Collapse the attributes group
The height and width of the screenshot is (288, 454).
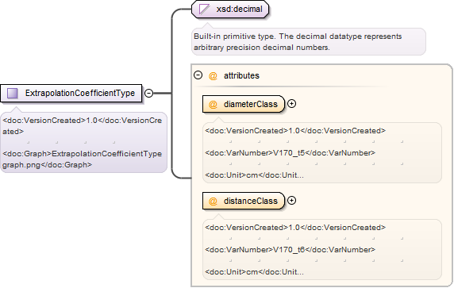pyautogui.click(x=198, y=75)
